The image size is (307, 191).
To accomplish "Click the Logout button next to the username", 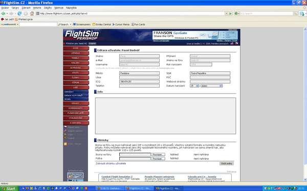I will pos(92,43).
